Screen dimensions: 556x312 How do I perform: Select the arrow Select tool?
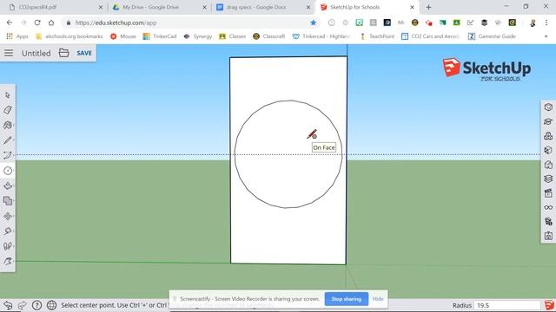[x=8, y=95]
